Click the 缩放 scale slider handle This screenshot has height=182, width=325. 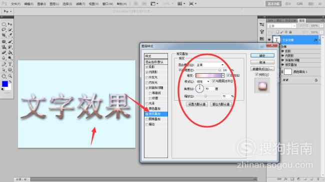205,96
